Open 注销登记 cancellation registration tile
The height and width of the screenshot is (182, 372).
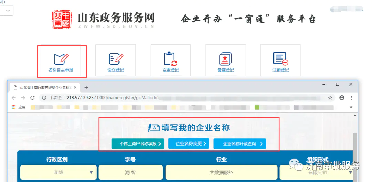281,60
